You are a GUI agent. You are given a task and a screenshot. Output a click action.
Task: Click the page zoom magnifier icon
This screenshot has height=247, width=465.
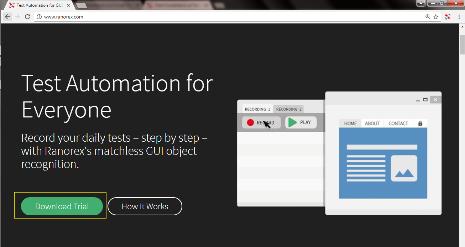coord(428,16)
